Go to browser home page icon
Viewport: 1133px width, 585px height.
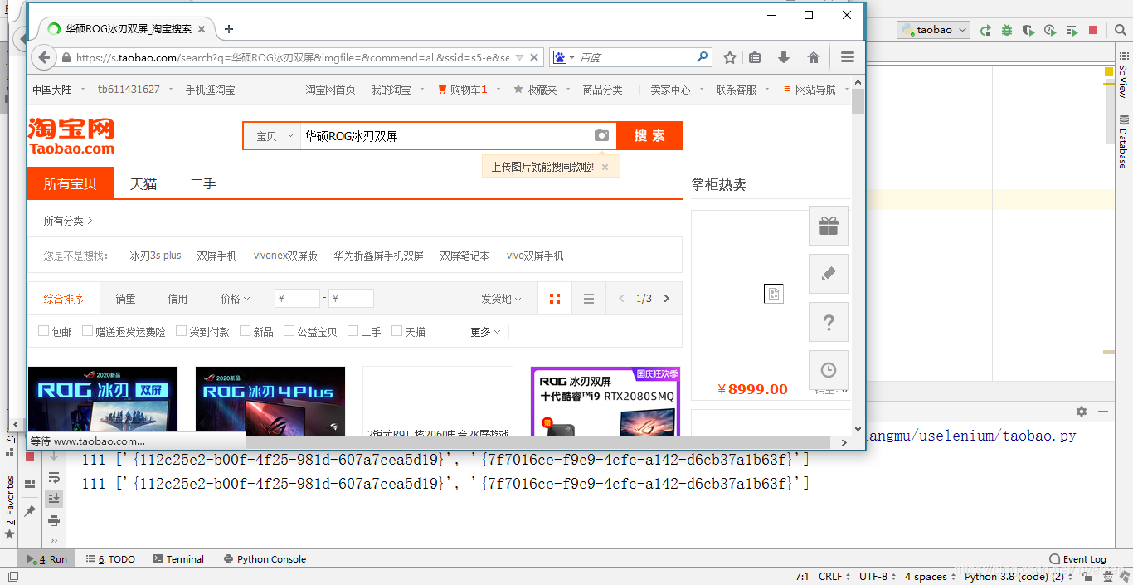[814, 57]
